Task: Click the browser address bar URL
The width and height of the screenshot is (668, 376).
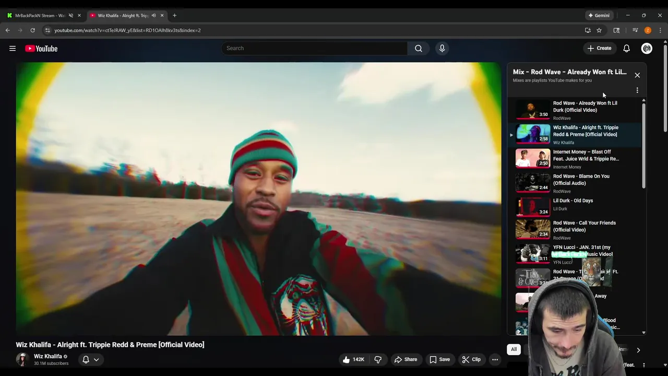Action: pos(127,30)
